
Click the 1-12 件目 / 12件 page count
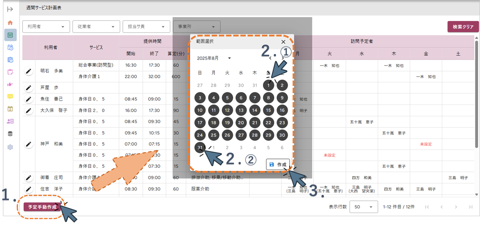point(399,207)
